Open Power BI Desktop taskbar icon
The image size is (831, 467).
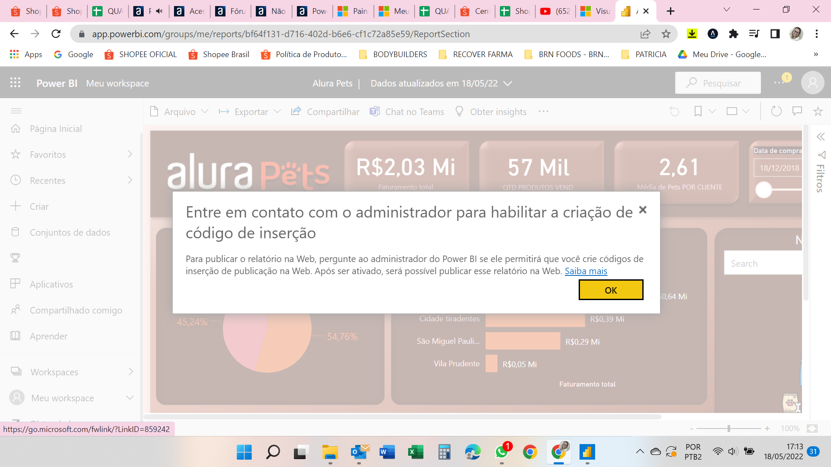587,452
